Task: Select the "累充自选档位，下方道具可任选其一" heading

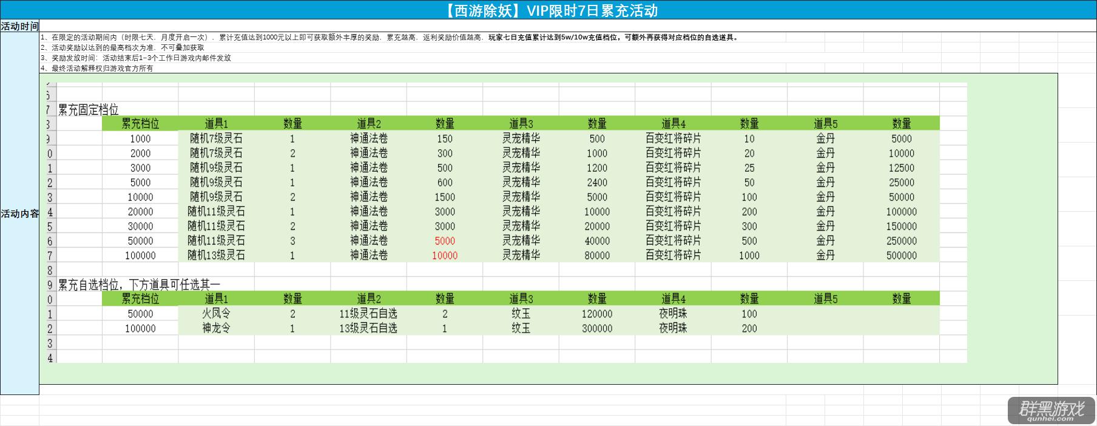Action: pos(139,285)
